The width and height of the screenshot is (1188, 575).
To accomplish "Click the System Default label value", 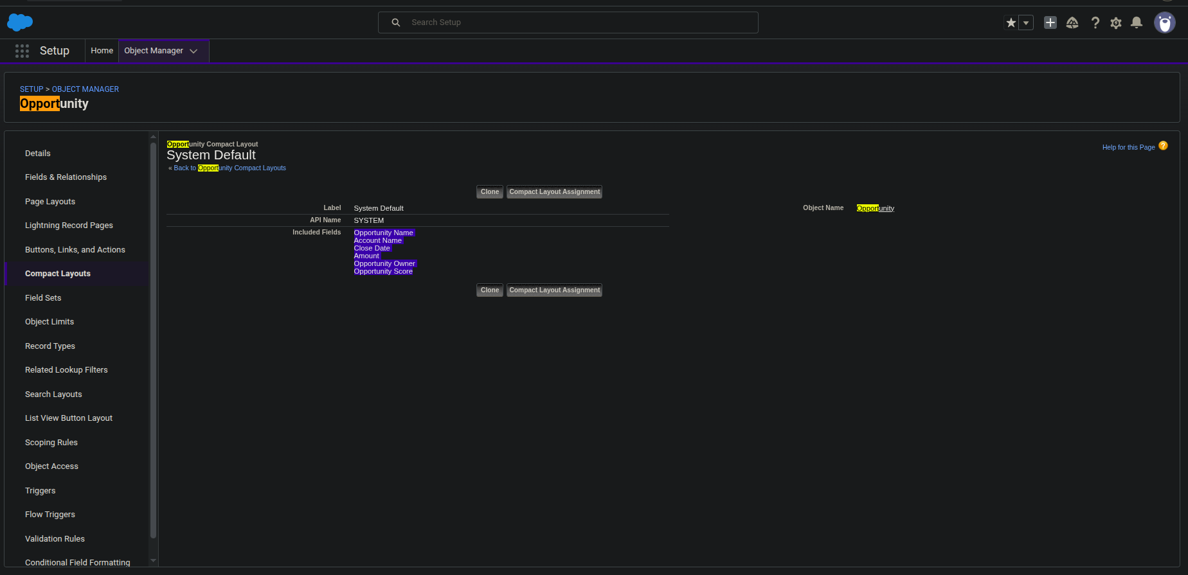I will (x=379, y=208).
